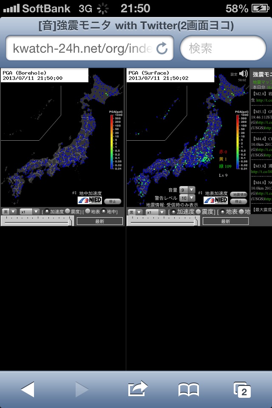Click PGA (Surface) timestamp box
This screenshot has width=272, height=408.
[170, 75]
